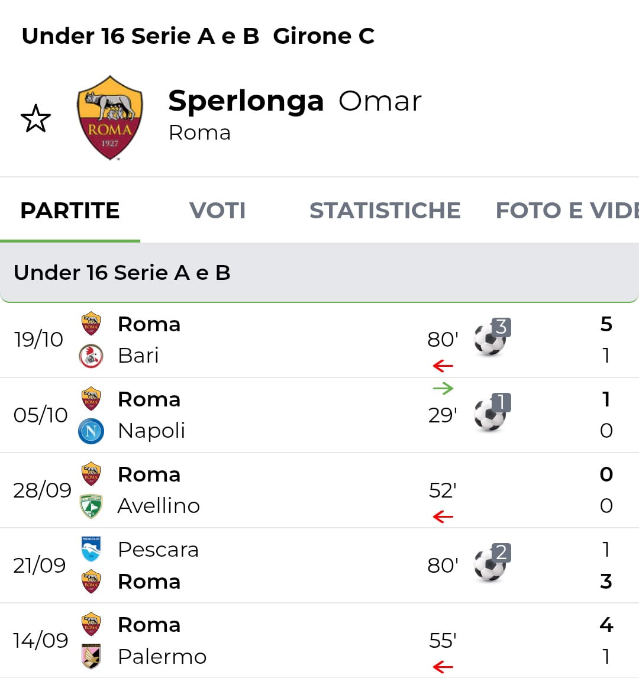Screen dimensions: 639x678
Task: Click the 2-goals ball icon, Pescara match
Action: coord(490,565)
